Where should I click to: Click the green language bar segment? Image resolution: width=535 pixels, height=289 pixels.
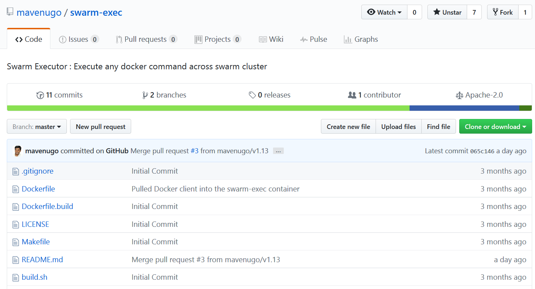point(208,108)
